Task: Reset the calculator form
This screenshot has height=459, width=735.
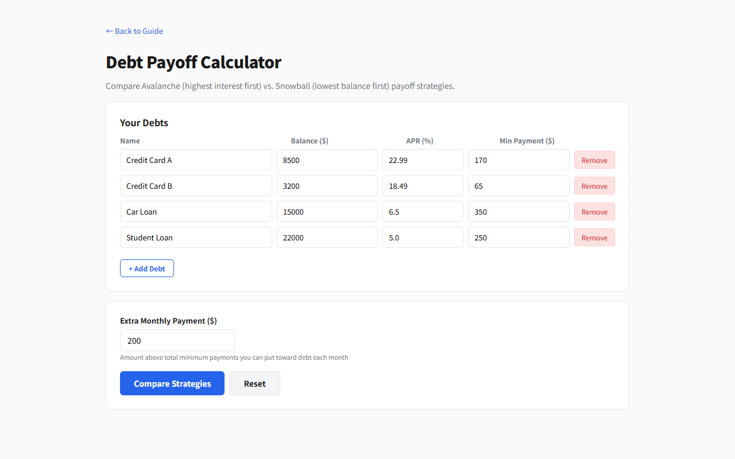Action: [254, 383]
